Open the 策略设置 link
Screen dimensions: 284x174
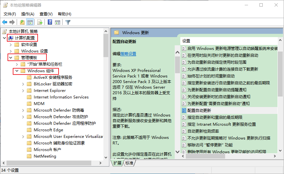tap(128, 54)
